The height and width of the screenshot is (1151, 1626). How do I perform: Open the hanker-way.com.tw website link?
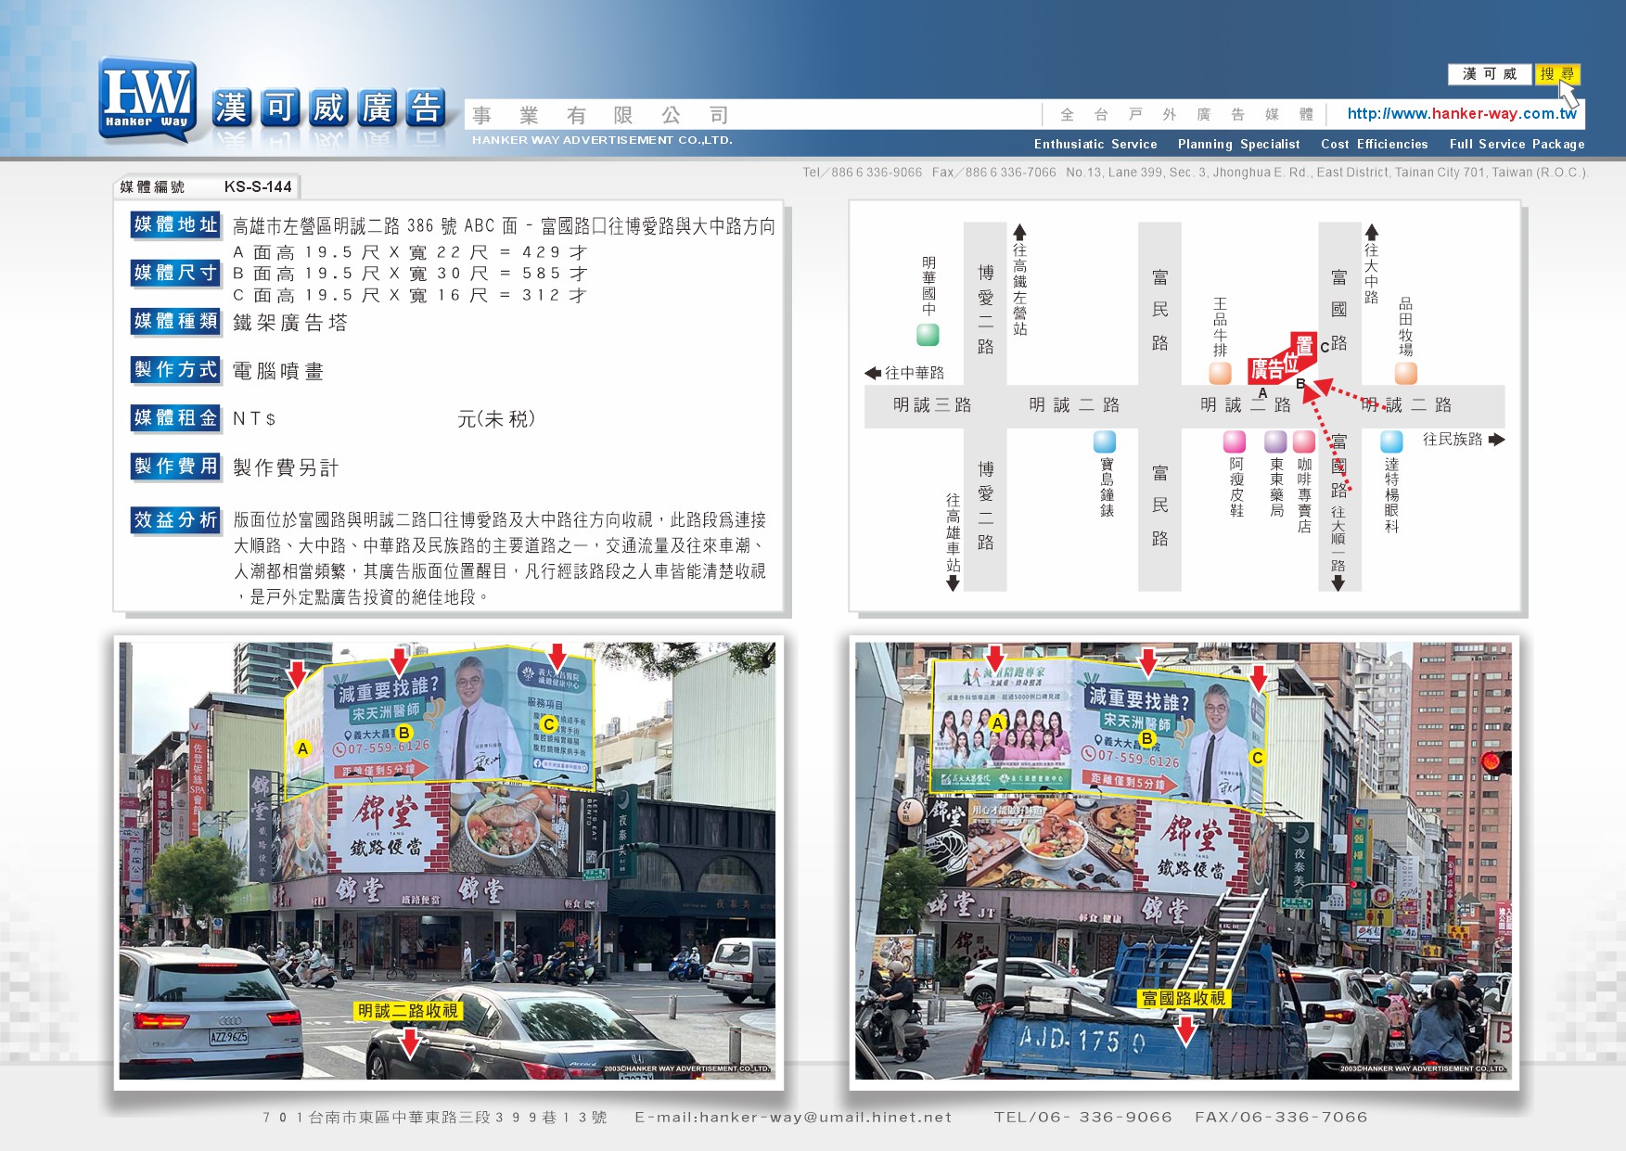coord(1461,114)
